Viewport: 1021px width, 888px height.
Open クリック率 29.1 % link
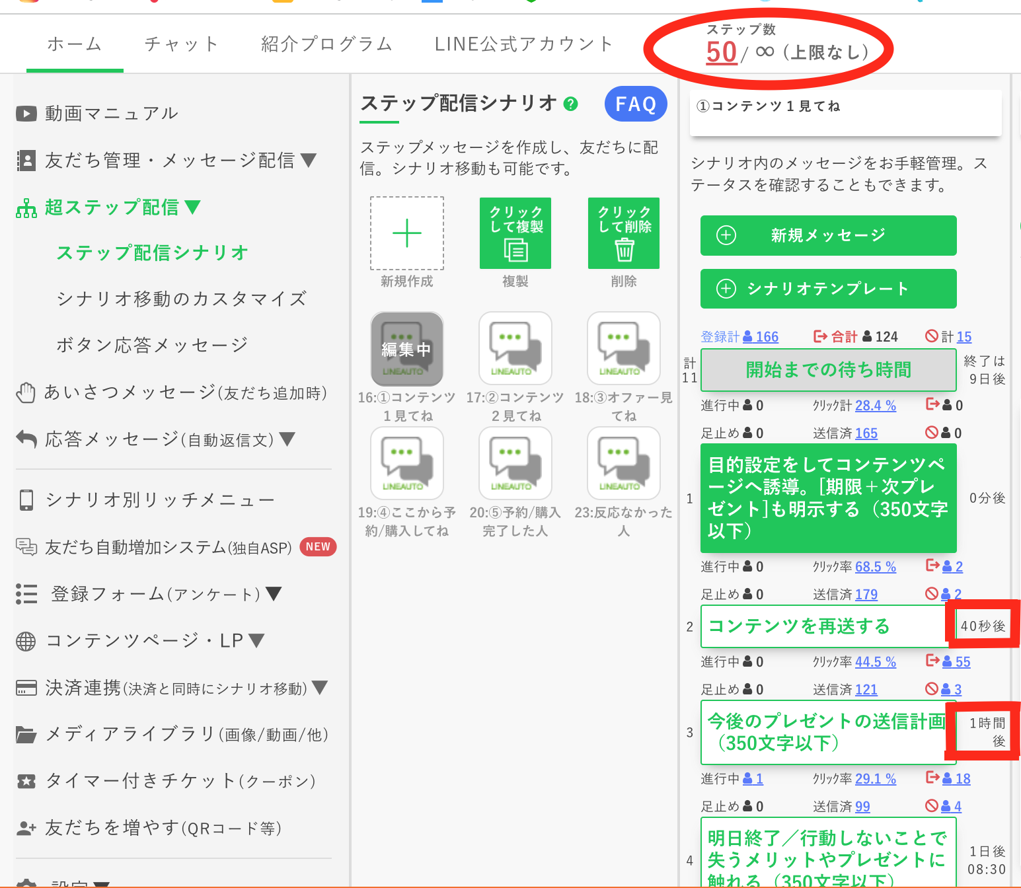876,779
